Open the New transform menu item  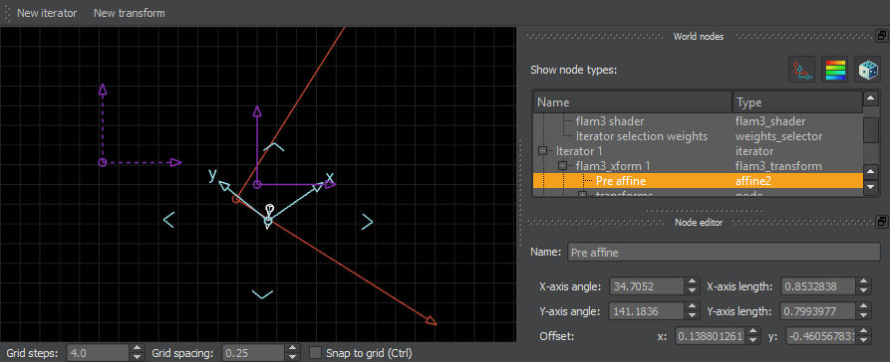tap(129, 13)
